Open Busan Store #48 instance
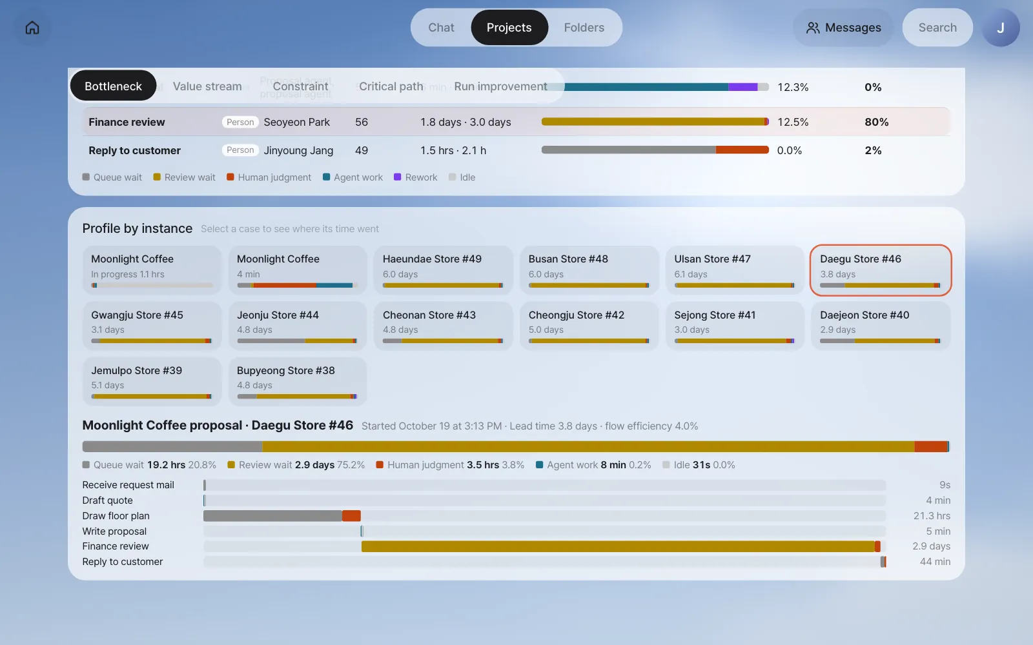Image resolution: width=1033 pixels, height=645 pixels. click(589, 270)
